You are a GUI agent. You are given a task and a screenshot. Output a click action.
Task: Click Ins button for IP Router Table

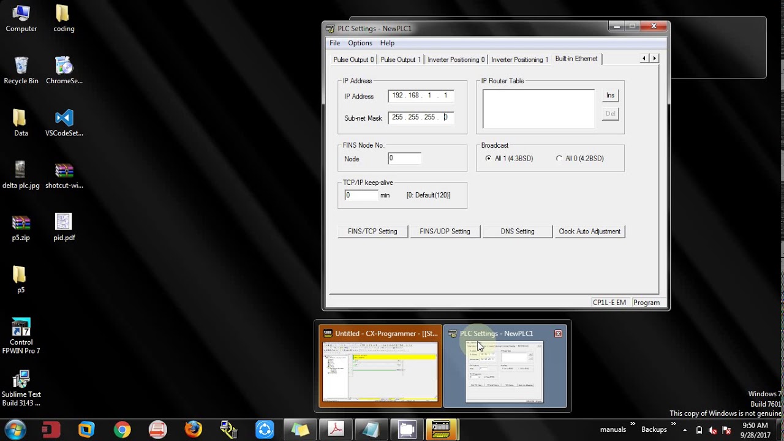tap(610, 96)
